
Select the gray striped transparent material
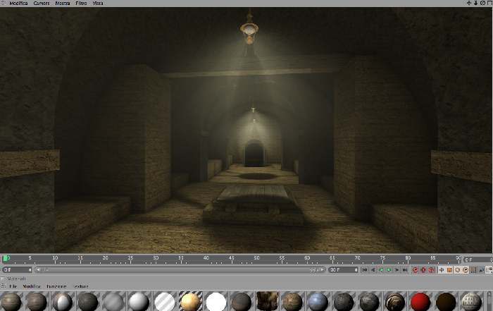coord(113,301)
